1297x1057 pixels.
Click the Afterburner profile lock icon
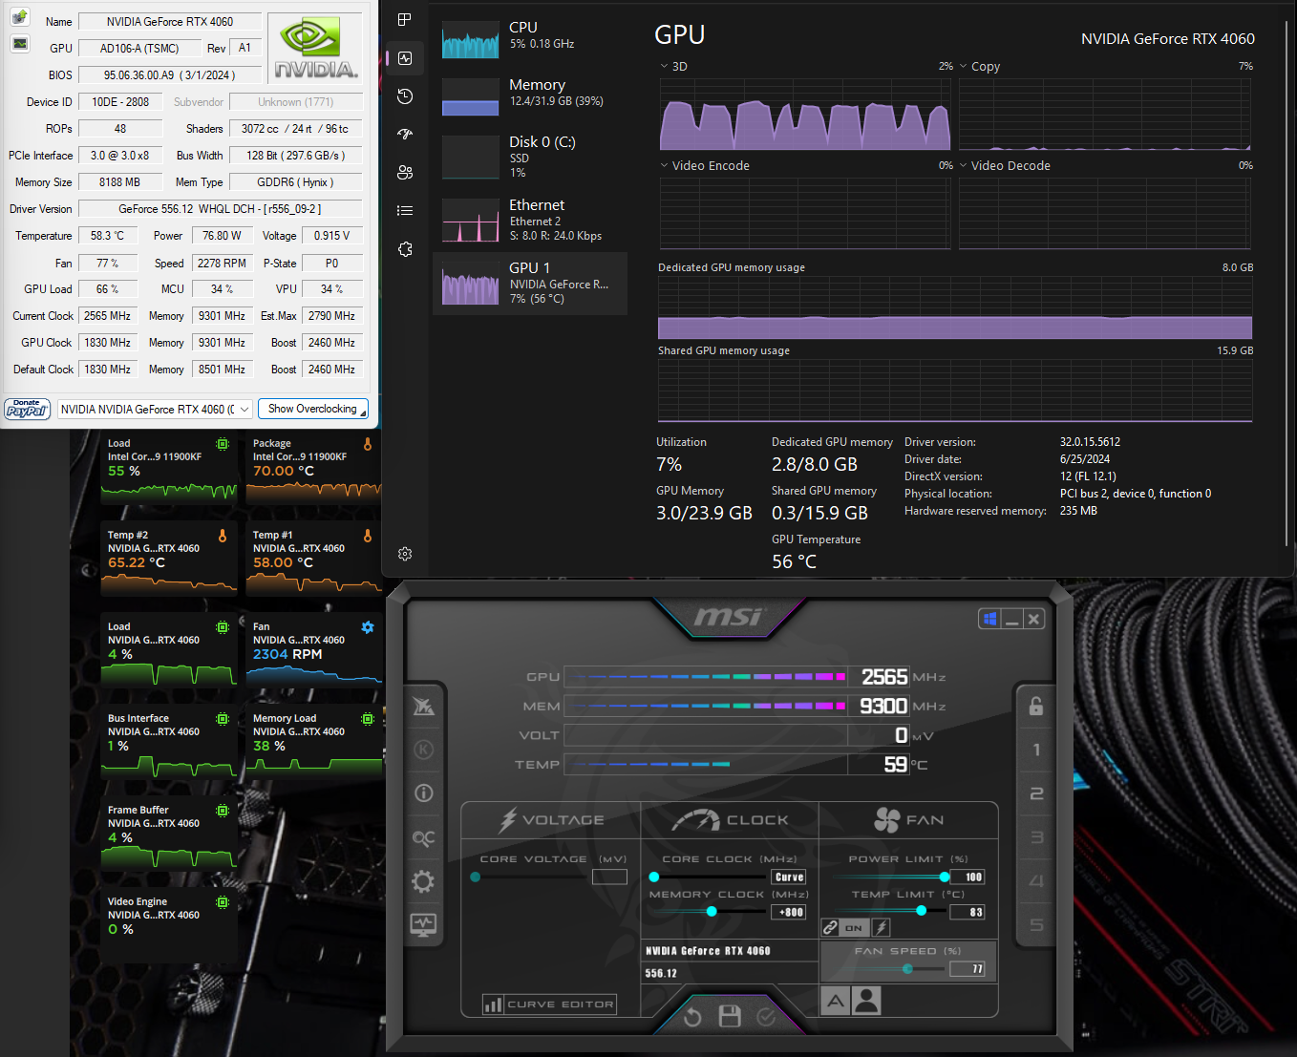1036,706
